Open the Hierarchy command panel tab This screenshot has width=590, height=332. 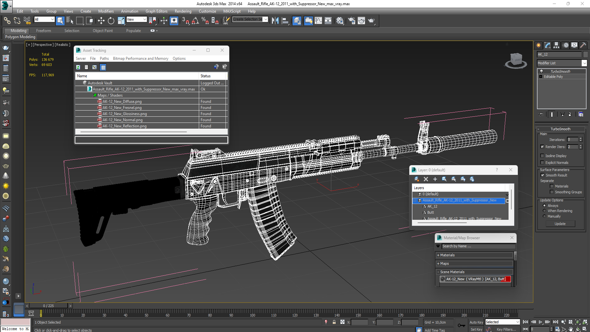pyautogui.click(x=557, y=45)
